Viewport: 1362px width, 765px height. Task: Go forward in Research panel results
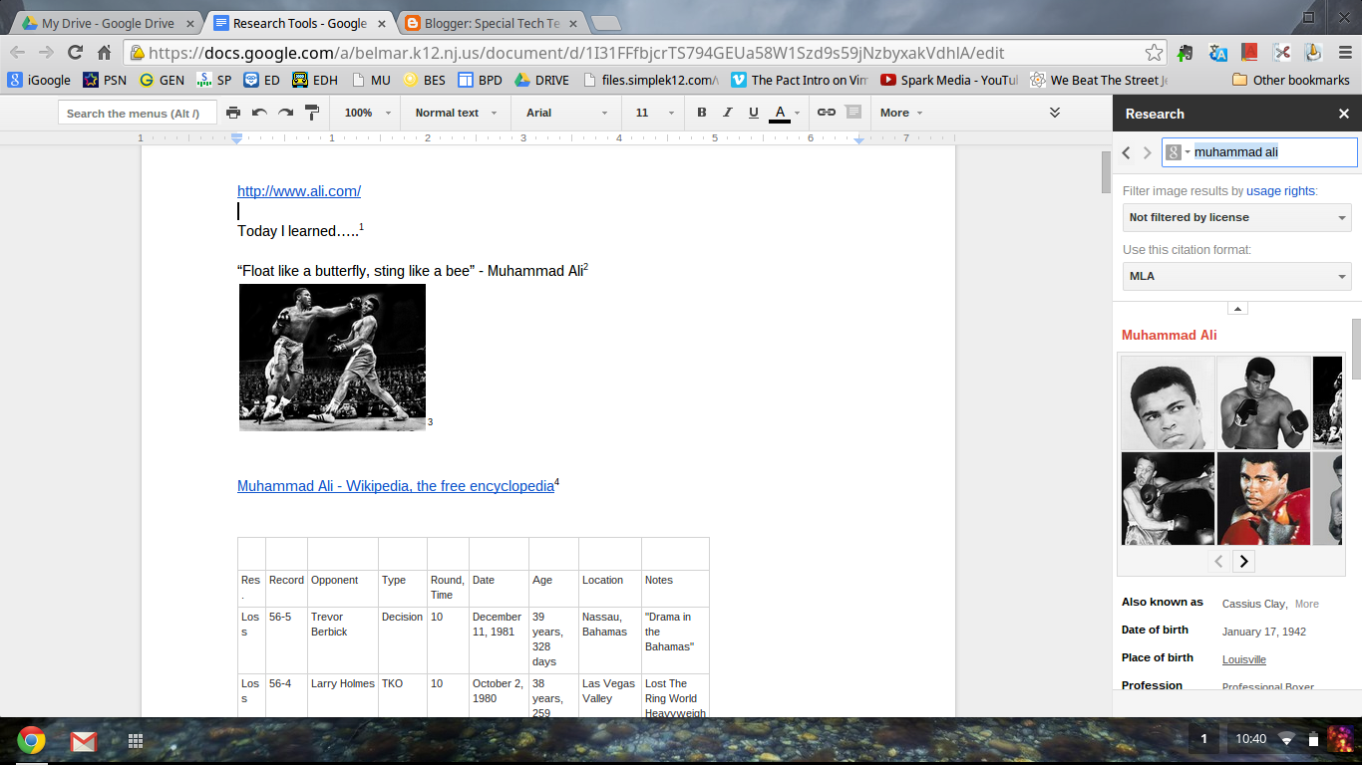(x=1147, y=152)
